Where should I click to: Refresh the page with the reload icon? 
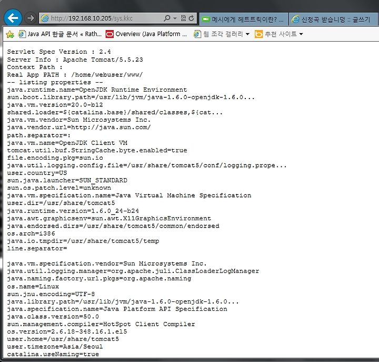point(191,18)
